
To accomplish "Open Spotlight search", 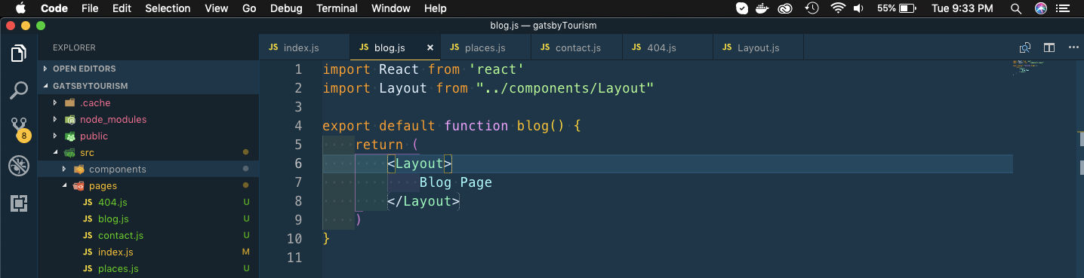I will point(1017,8).
